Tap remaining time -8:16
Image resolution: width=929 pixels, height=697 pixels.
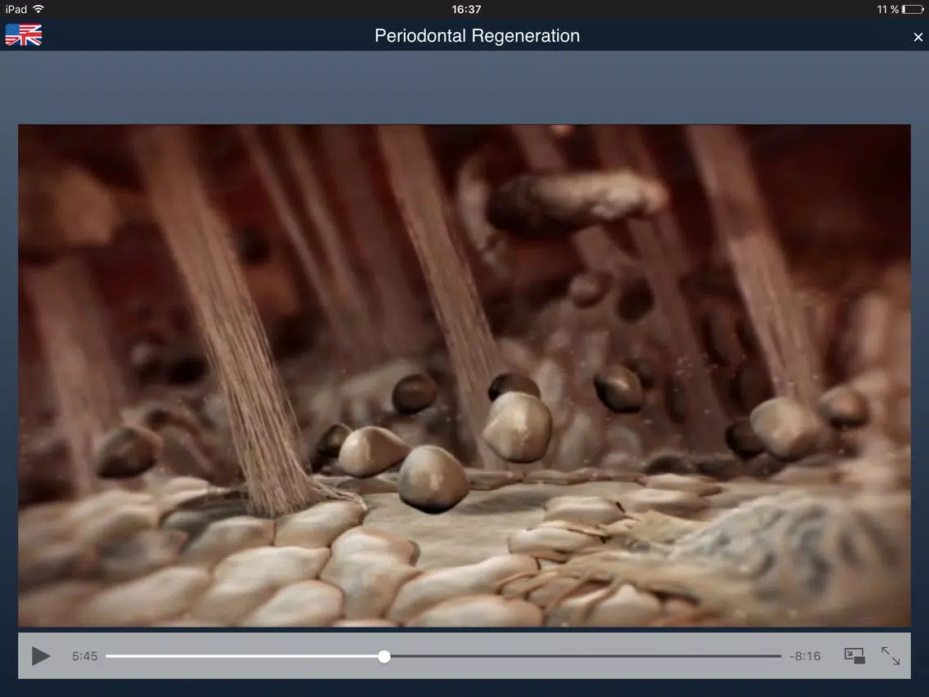click(x=806, y=656)
